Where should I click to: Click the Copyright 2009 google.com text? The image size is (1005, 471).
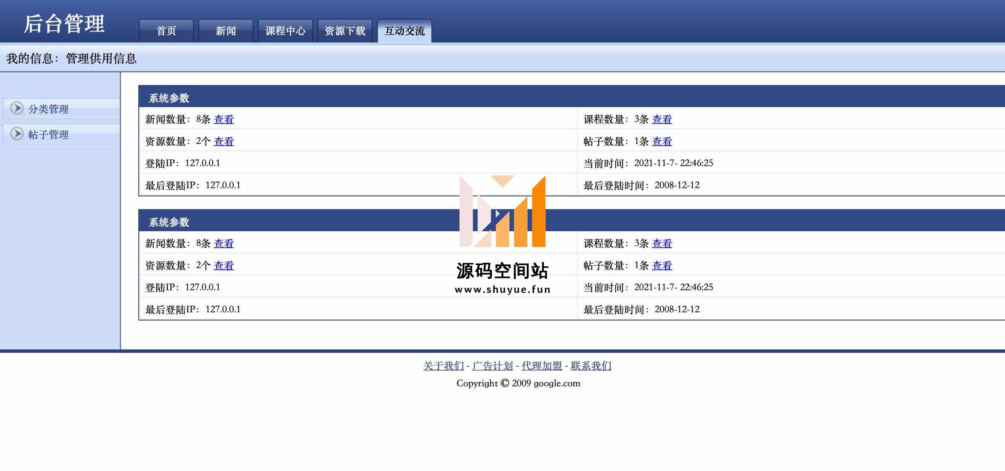[518, 383]
